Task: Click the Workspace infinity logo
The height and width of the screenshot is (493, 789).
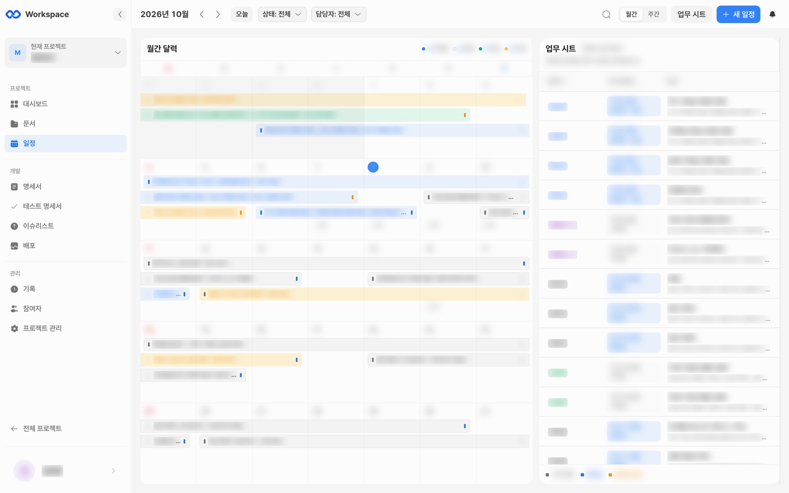Action: tap(13, 14)
